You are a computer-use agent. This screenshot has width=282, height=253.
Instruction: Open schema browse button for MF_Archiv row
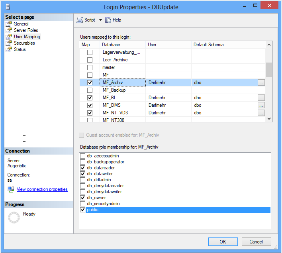pyautogui.click(x=261, y=82)
